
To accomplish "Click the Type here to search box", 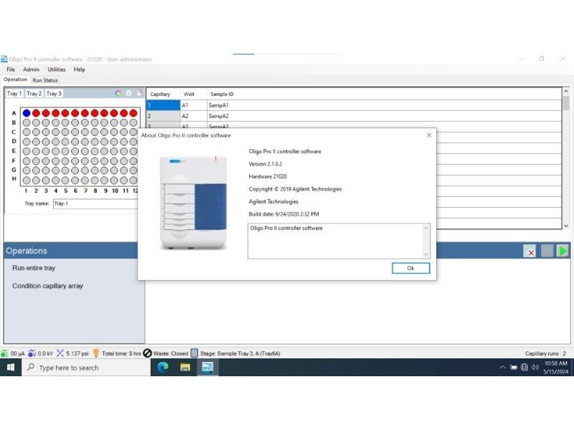I will click(86, 368).
